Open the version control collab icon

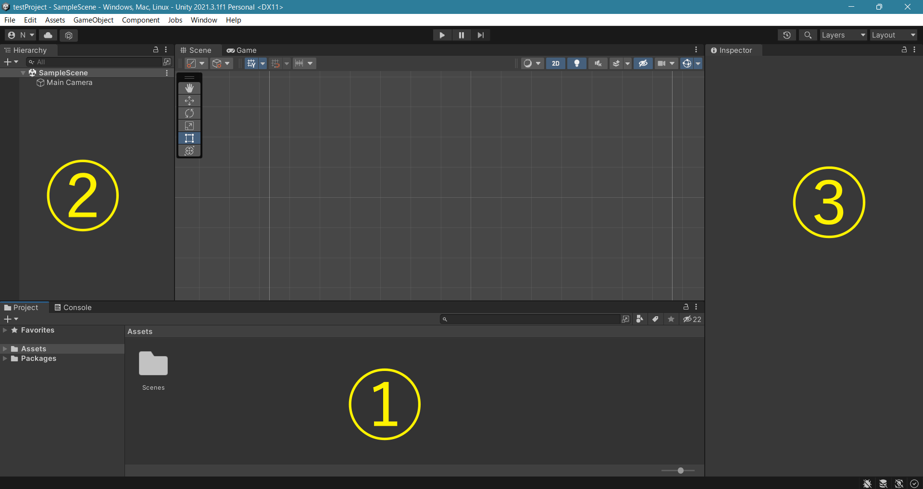tap(69, 35)
